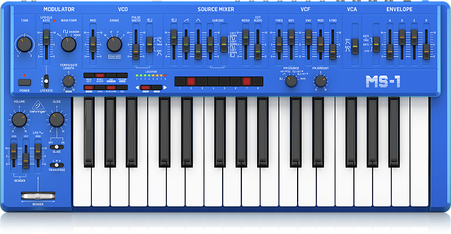Click the Bender VCF amount slider

pyautogui.click(x=26, y=161)
